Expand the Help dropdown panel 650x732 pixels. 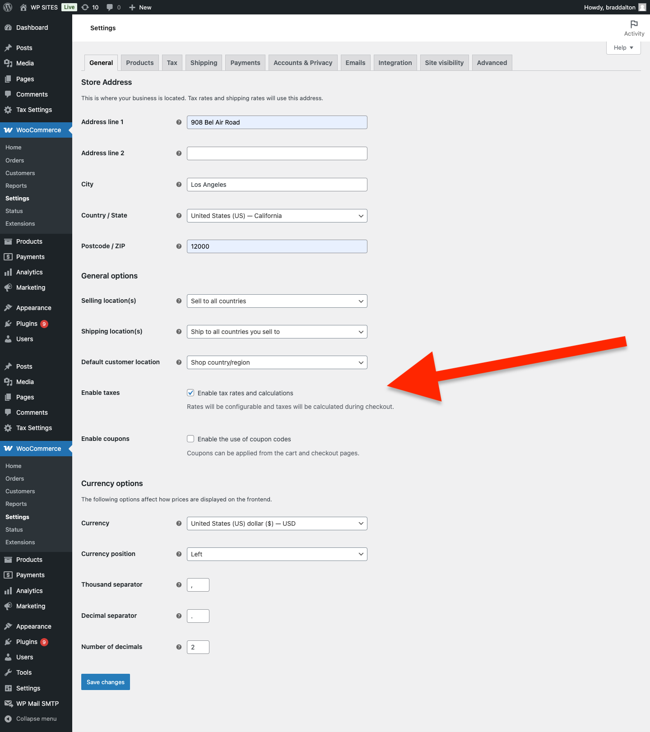[623, 48]
